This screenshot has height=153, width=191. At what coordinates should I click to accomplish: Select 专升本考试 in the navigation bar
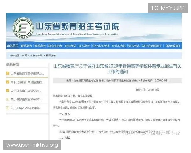119,46
